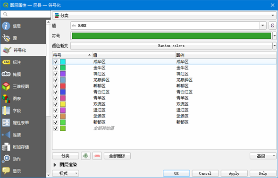Uncheck the 全部其他值 category checkbox
Viewport: 278px width, 178px height.
[56, 128]
